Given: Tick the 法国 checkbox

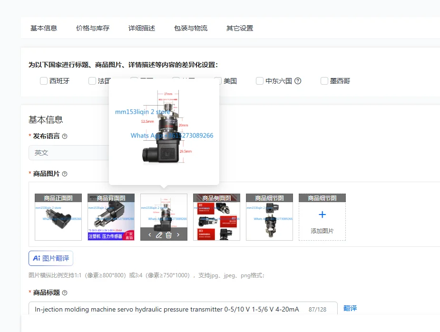Looking at the screenshot, I should pos(92,81).
